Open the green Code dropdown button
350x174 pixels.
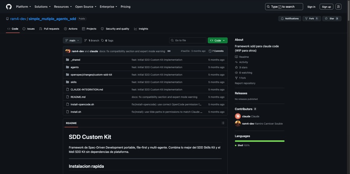tap(218, 40)
